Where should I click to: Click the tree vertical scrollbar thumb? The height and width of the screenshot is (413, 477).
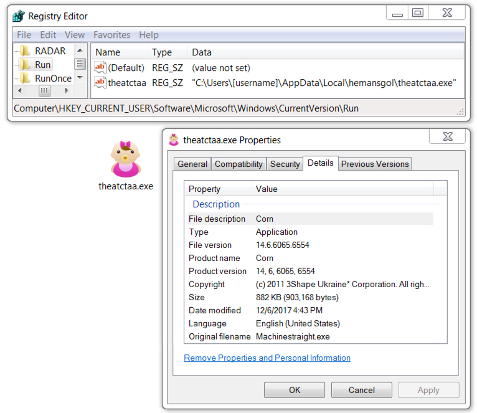pos(80,64)
